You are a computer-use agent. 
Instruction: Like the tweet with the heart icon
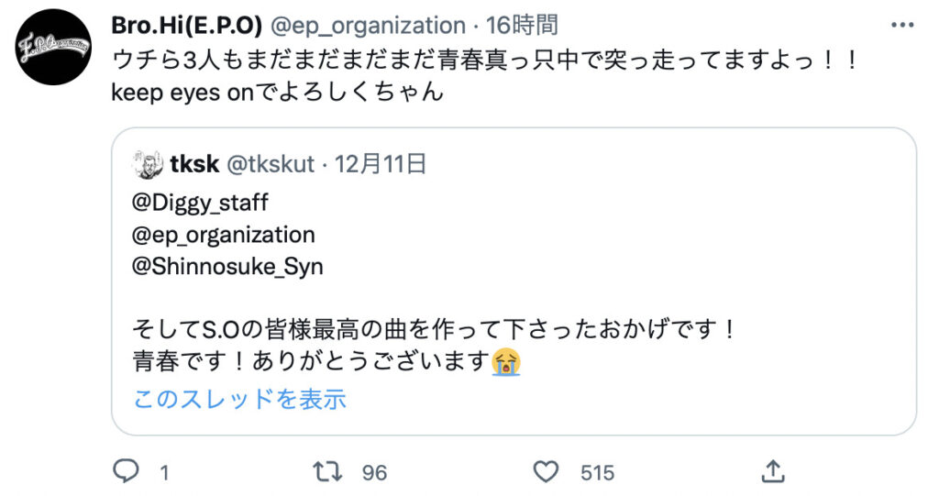[x=547, y=471]
